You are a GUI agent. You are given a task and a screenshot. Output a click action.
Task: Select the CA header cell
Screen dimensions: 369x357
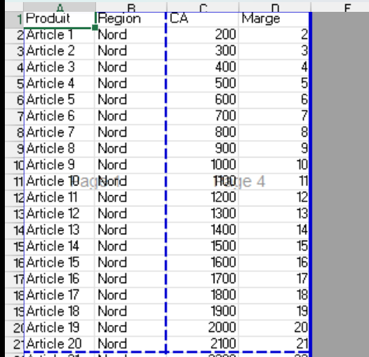[203, 19]
